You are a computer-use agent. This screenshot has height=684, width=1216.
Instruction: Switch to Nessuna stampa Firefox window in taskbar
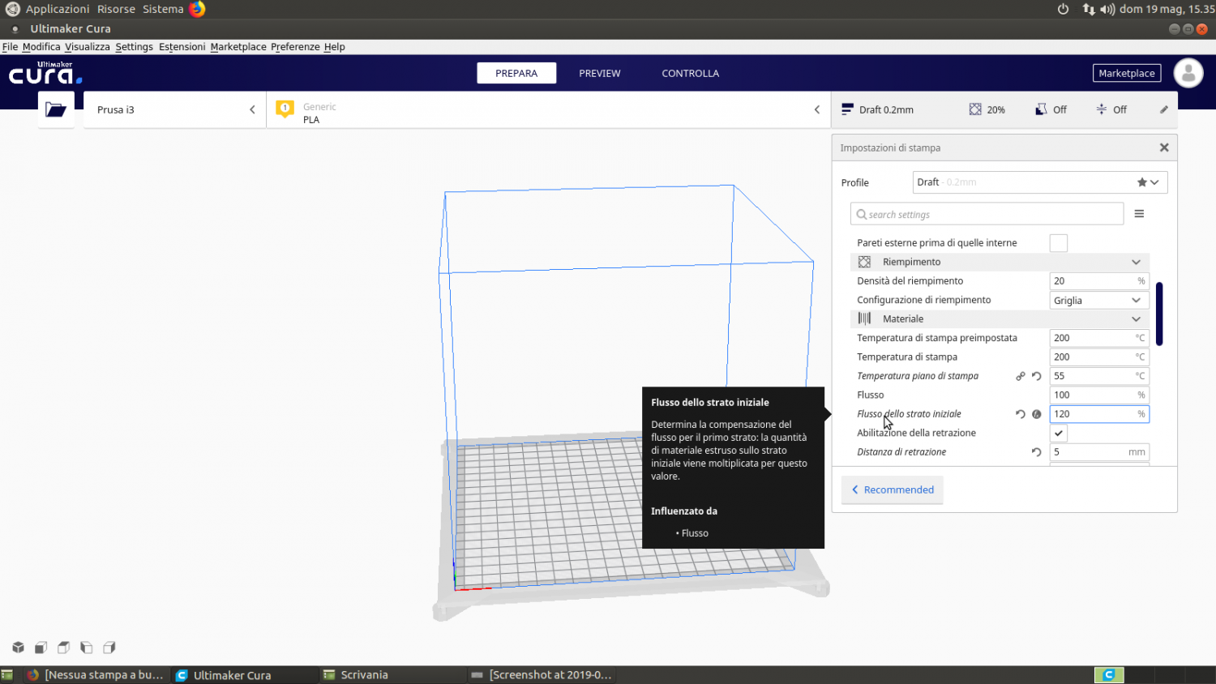(96, 674)
